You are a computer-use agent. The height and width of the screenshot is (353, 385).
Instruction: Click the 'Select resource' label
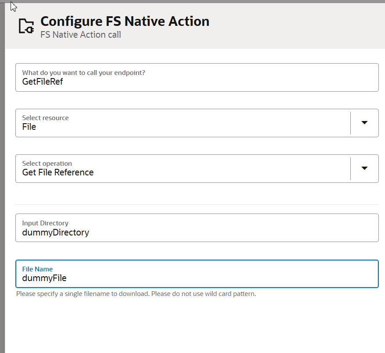(x=45, y=118)
